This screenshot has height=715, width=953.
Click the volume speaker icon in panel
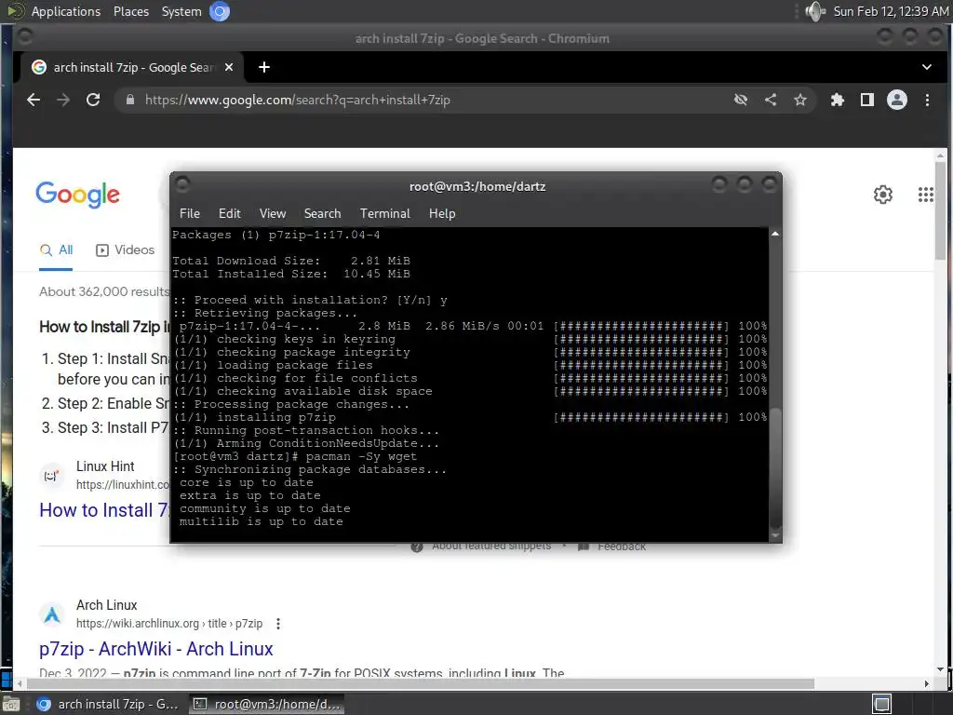(x=814, y=11)
